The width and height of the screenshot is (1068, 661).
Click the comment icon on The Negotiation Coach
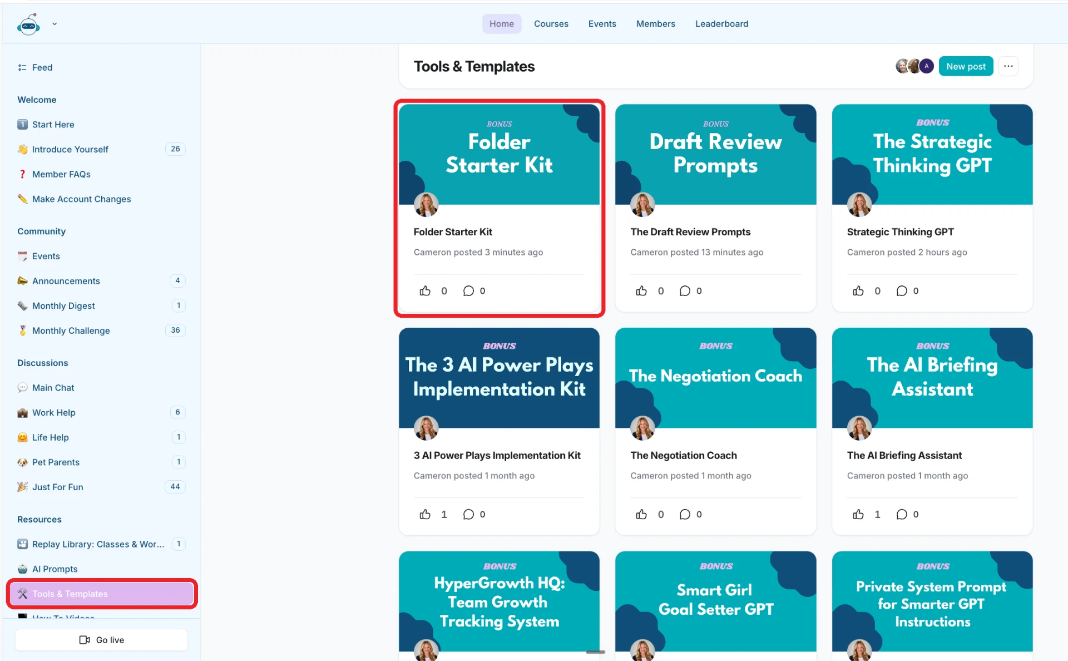(x=685, y=514)
